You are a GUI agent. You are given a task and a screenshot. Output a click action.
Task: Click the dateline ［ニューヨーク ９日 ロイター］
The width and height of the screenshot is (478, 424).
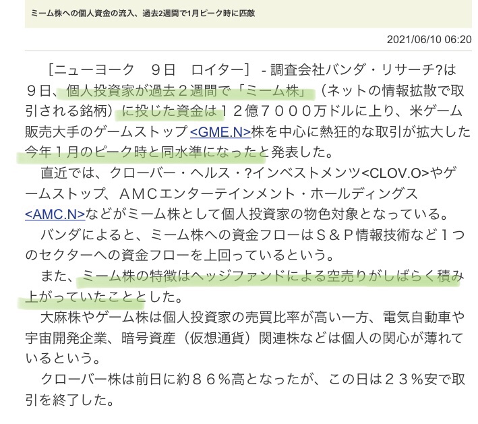[149, 70]
